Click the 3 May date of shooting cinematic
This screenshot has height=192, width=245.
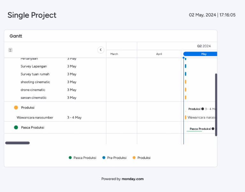(x=72, y=82)
